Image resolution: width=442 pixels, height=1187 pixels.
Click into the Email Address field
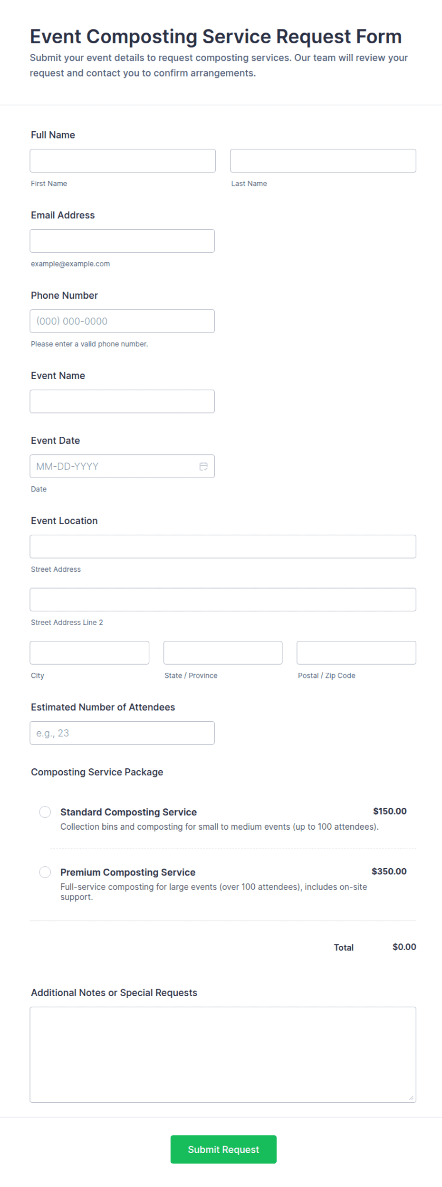[122, 241]
